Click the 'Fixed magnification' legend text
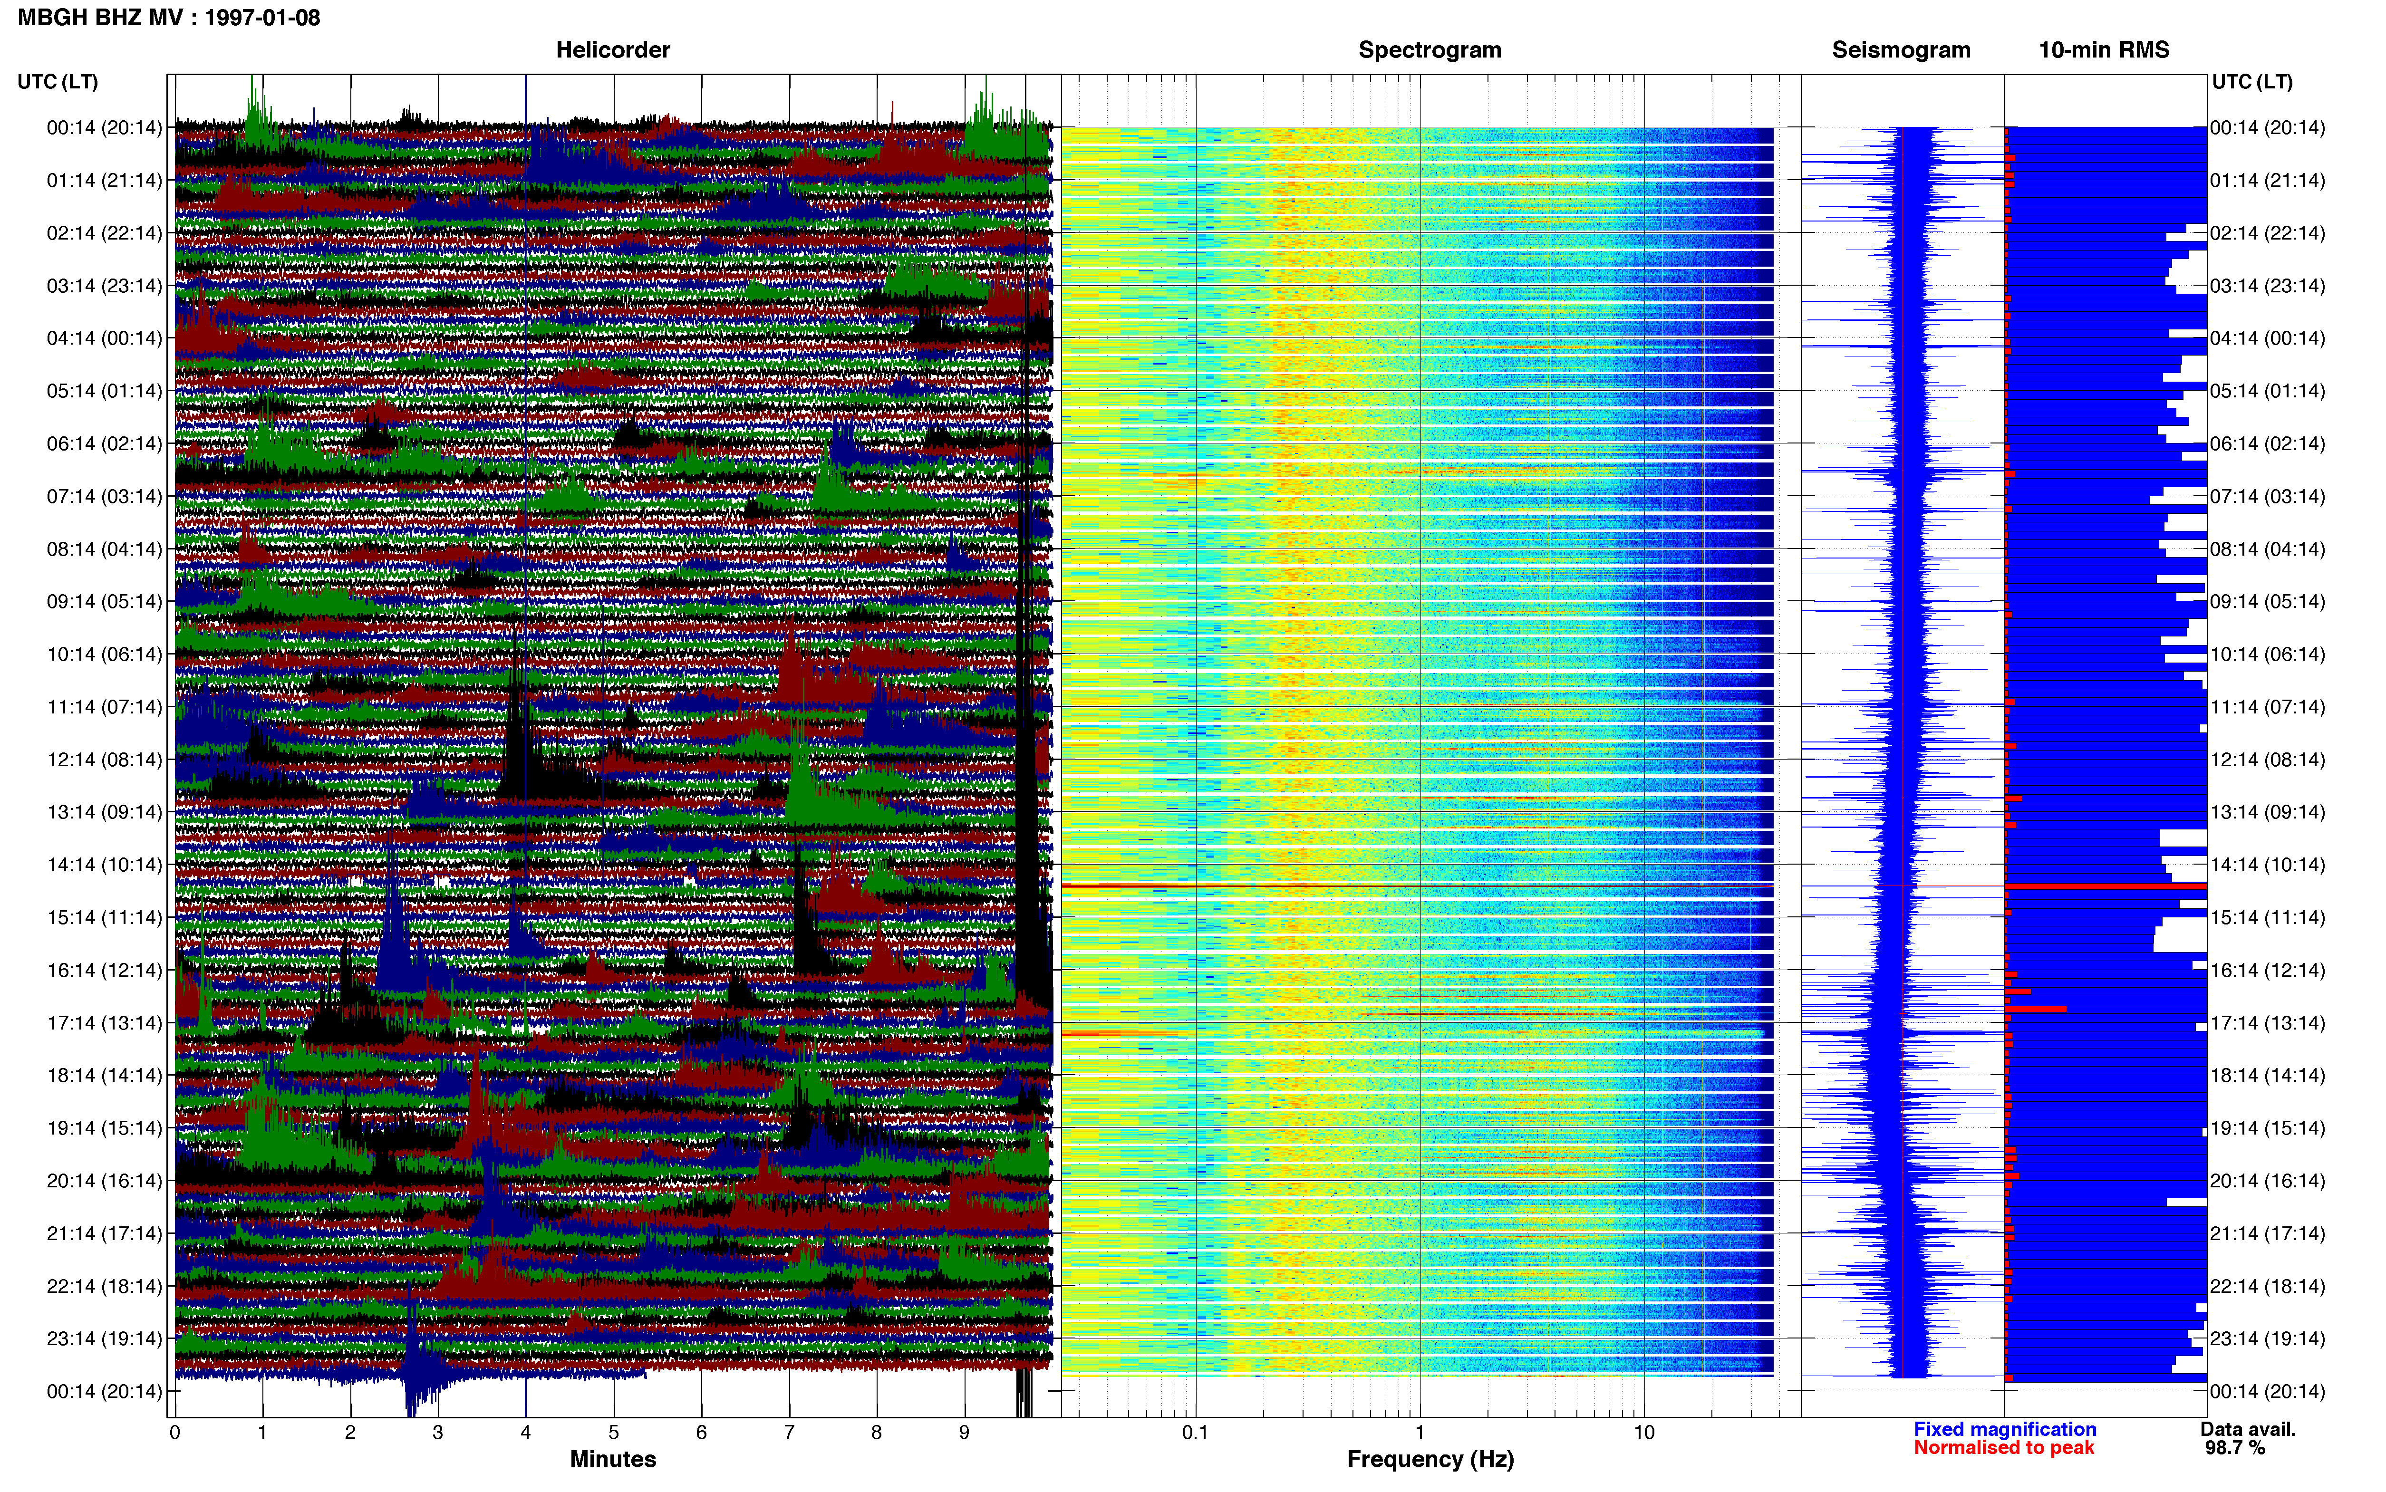Viewport: 2386px width, 1492px height. tap(2004, 1430)
